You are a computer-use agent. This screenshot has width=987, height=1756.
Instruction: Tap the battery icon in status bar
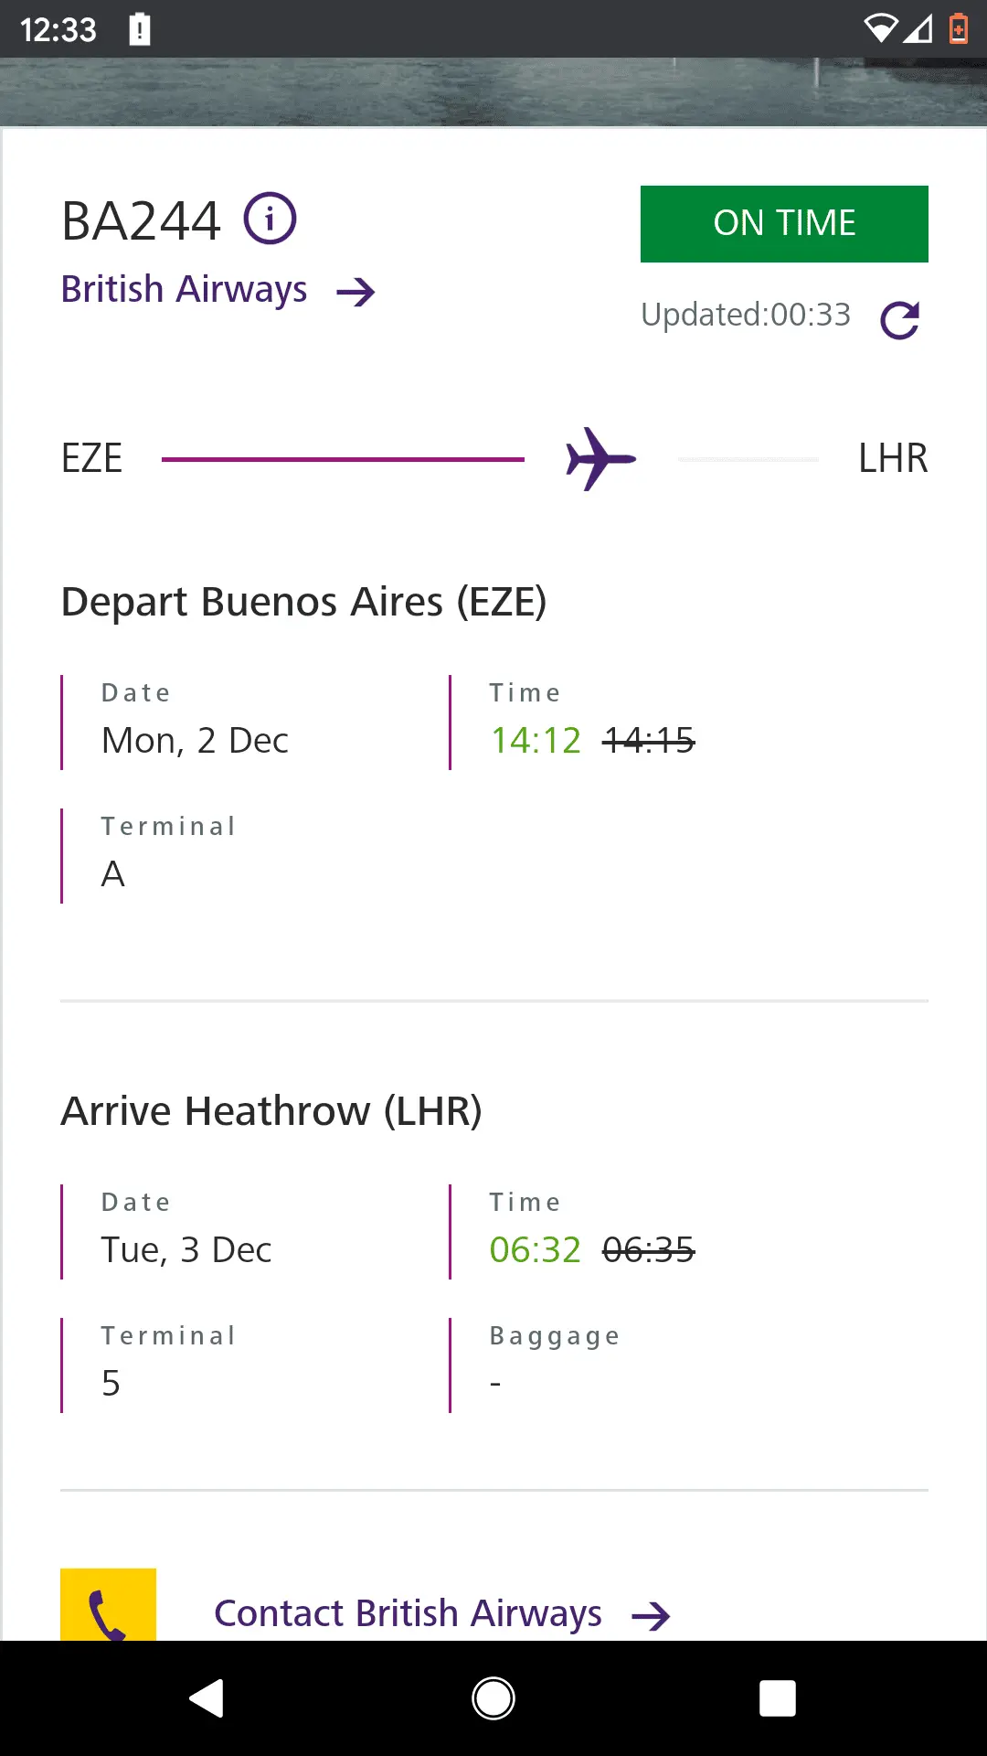click(958, 29)
